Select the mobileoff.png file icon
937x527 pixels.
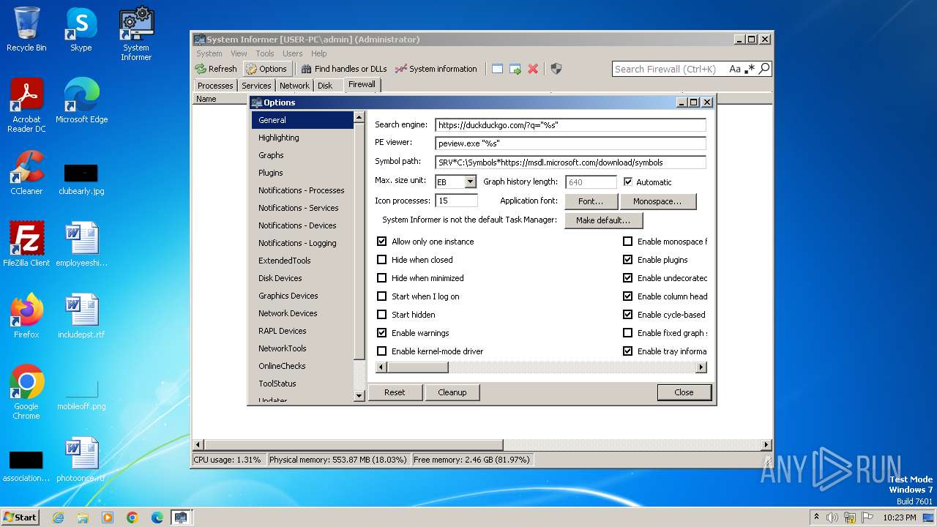81,394
